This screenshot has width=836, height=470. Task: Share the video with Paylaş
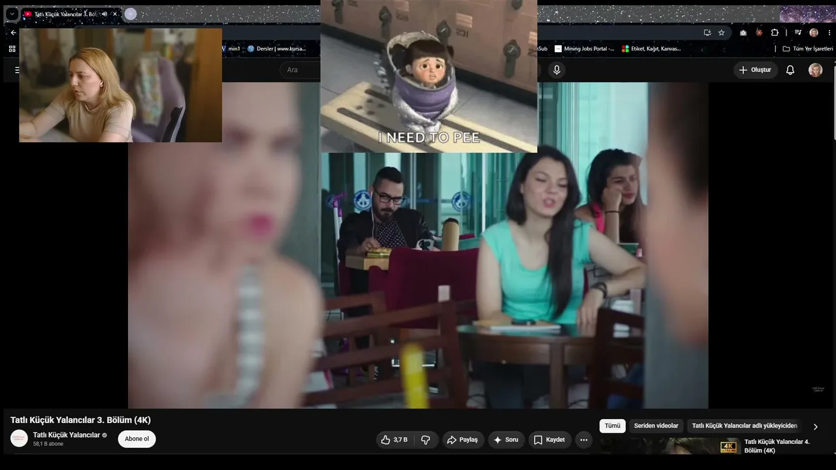462,440
